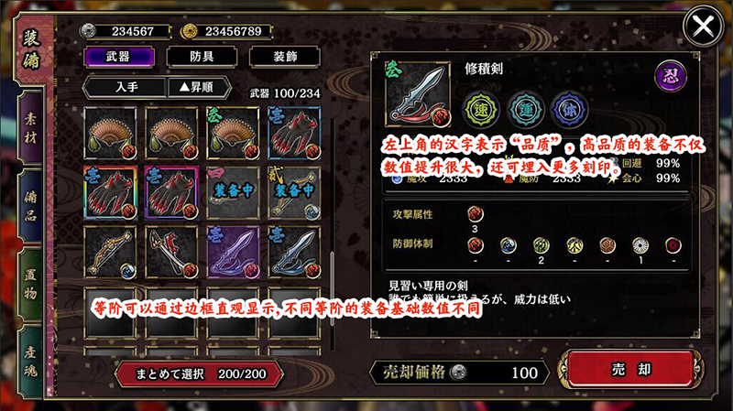The image size is (733, 411).
Task: Tap the yellow-green 速 seal slot icon
Action: pos(481,110)
